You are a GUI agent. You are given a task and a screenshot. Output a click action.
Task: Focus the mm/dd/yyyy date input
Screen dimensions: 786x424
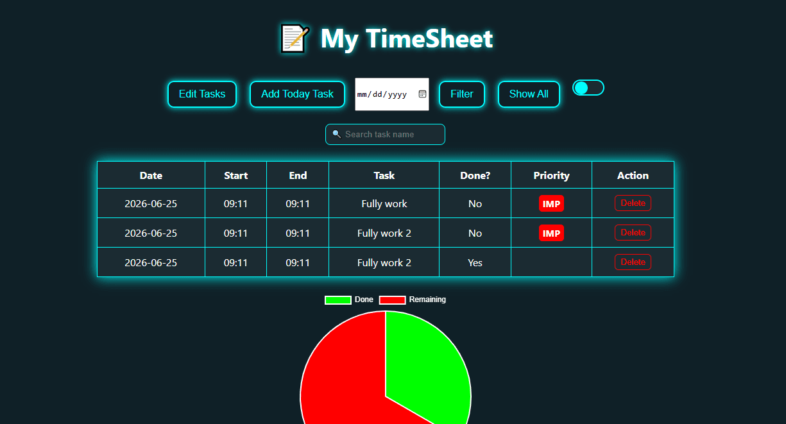(x=392, y=94)
